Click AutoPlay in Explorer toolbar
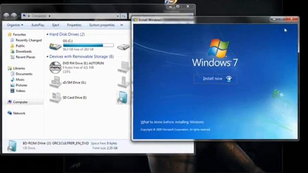Image resolution: width=308 pixels, height=173 pixels. (38, 25)
